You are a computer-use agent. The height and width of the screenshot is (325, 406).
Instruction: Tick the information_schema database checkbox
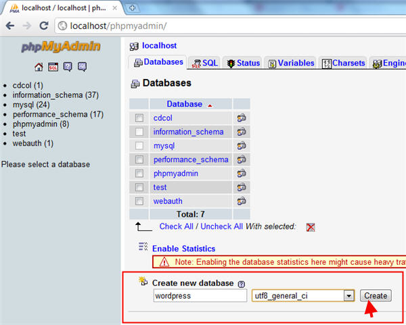(139, 132)
